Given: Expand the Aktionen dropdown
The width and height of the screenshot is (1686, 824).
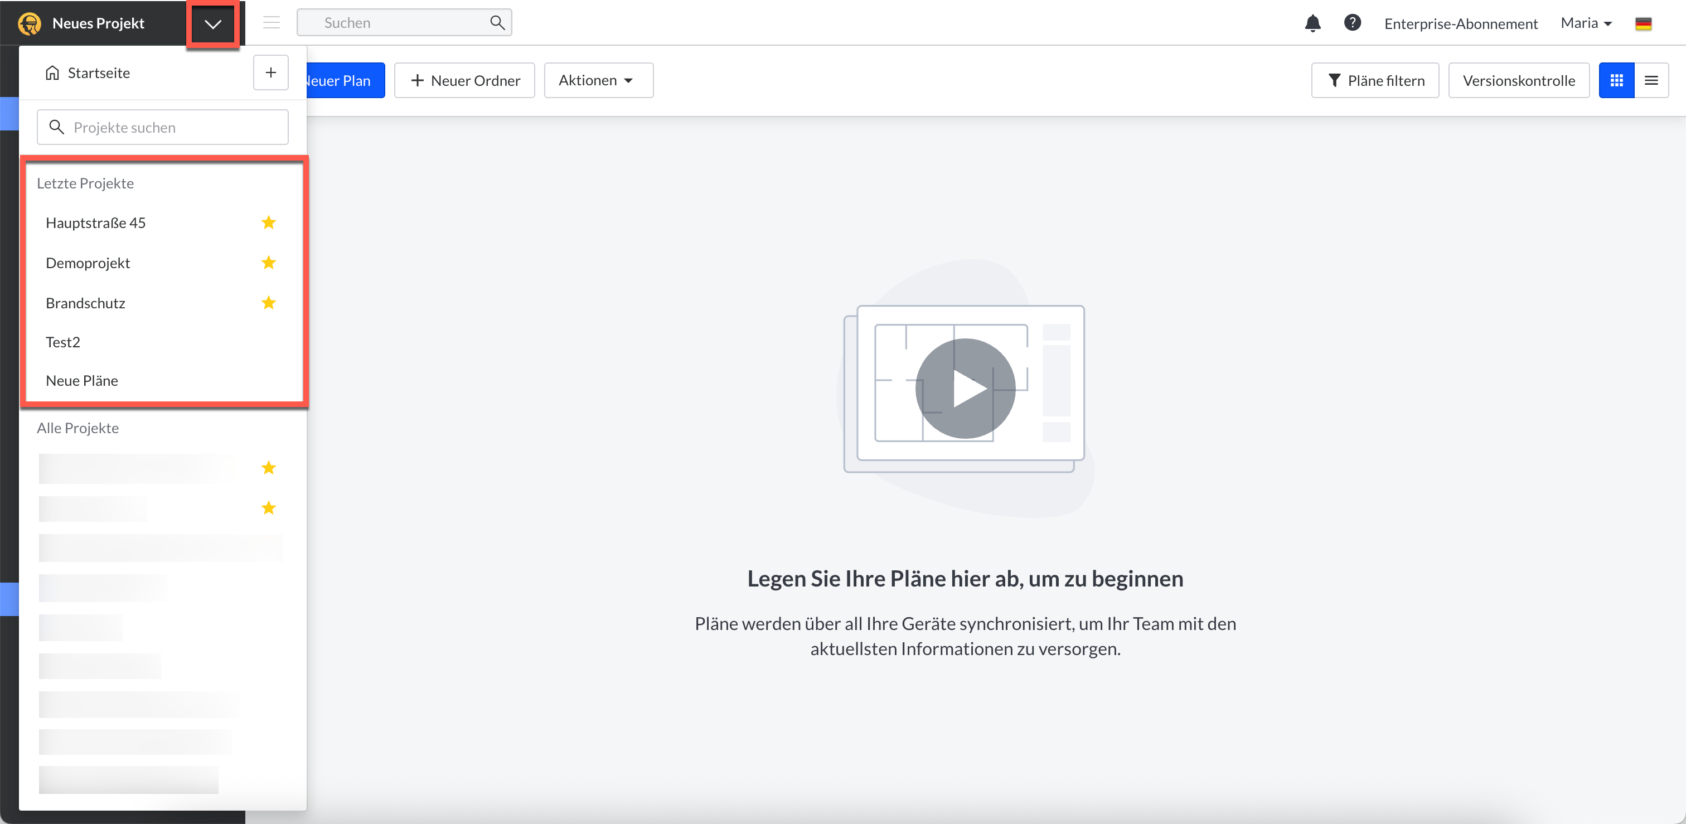Looking at the screenshot, I should click(598, 80).
